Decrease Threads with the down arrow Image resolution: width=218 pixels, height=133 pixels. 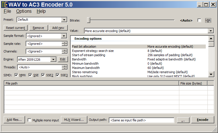(65, 68)
